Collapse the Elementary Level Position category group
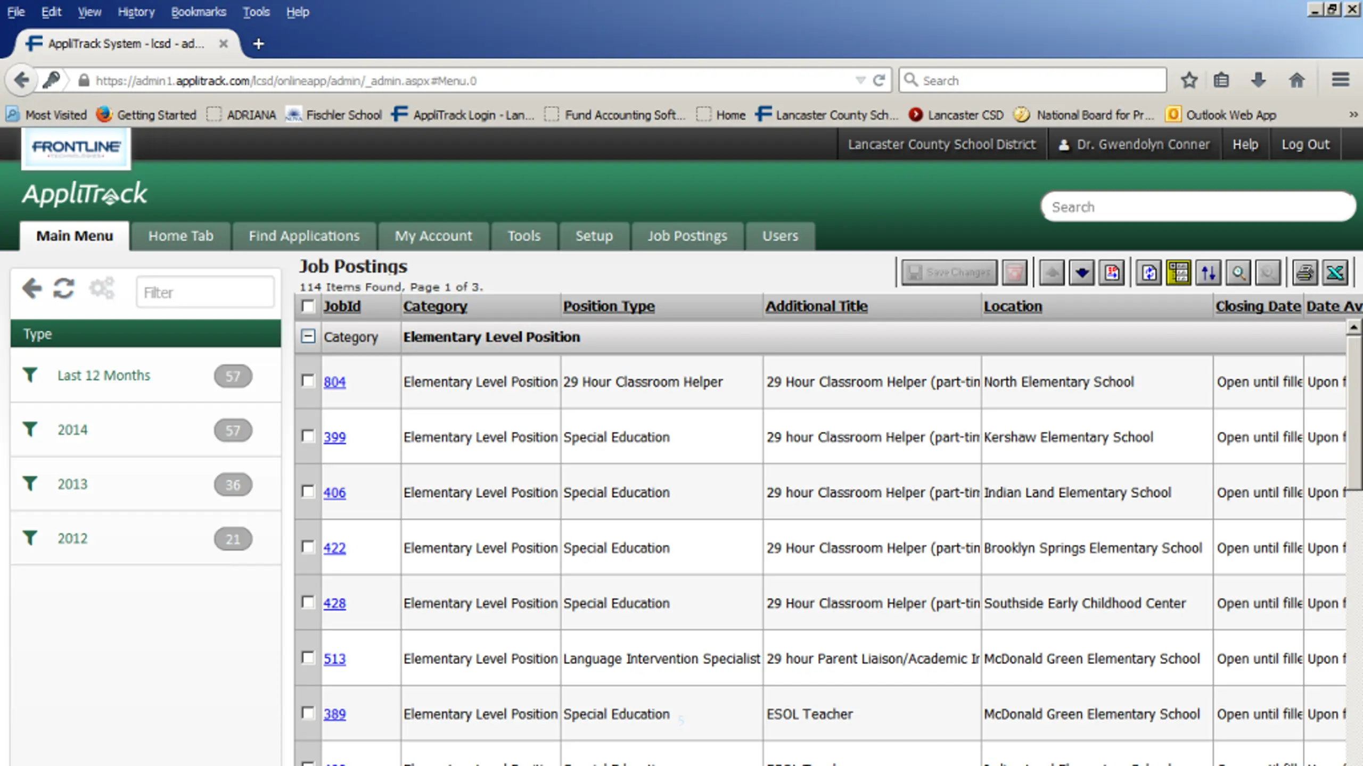 (308, 336)
